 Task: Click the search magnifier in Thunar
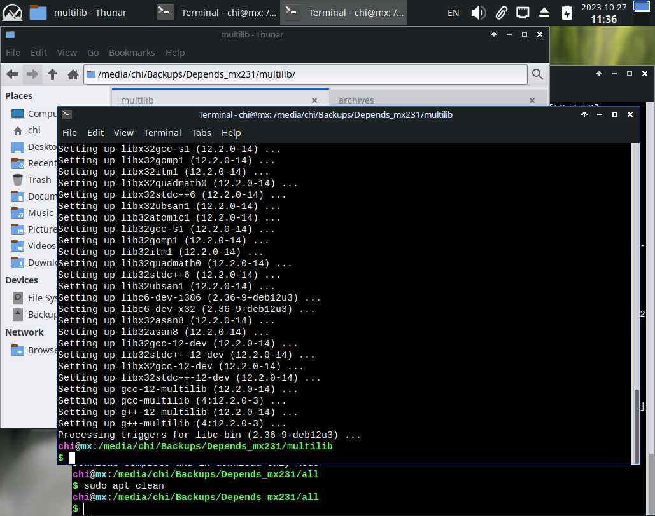pyautogui.click(x=537, y=74)
